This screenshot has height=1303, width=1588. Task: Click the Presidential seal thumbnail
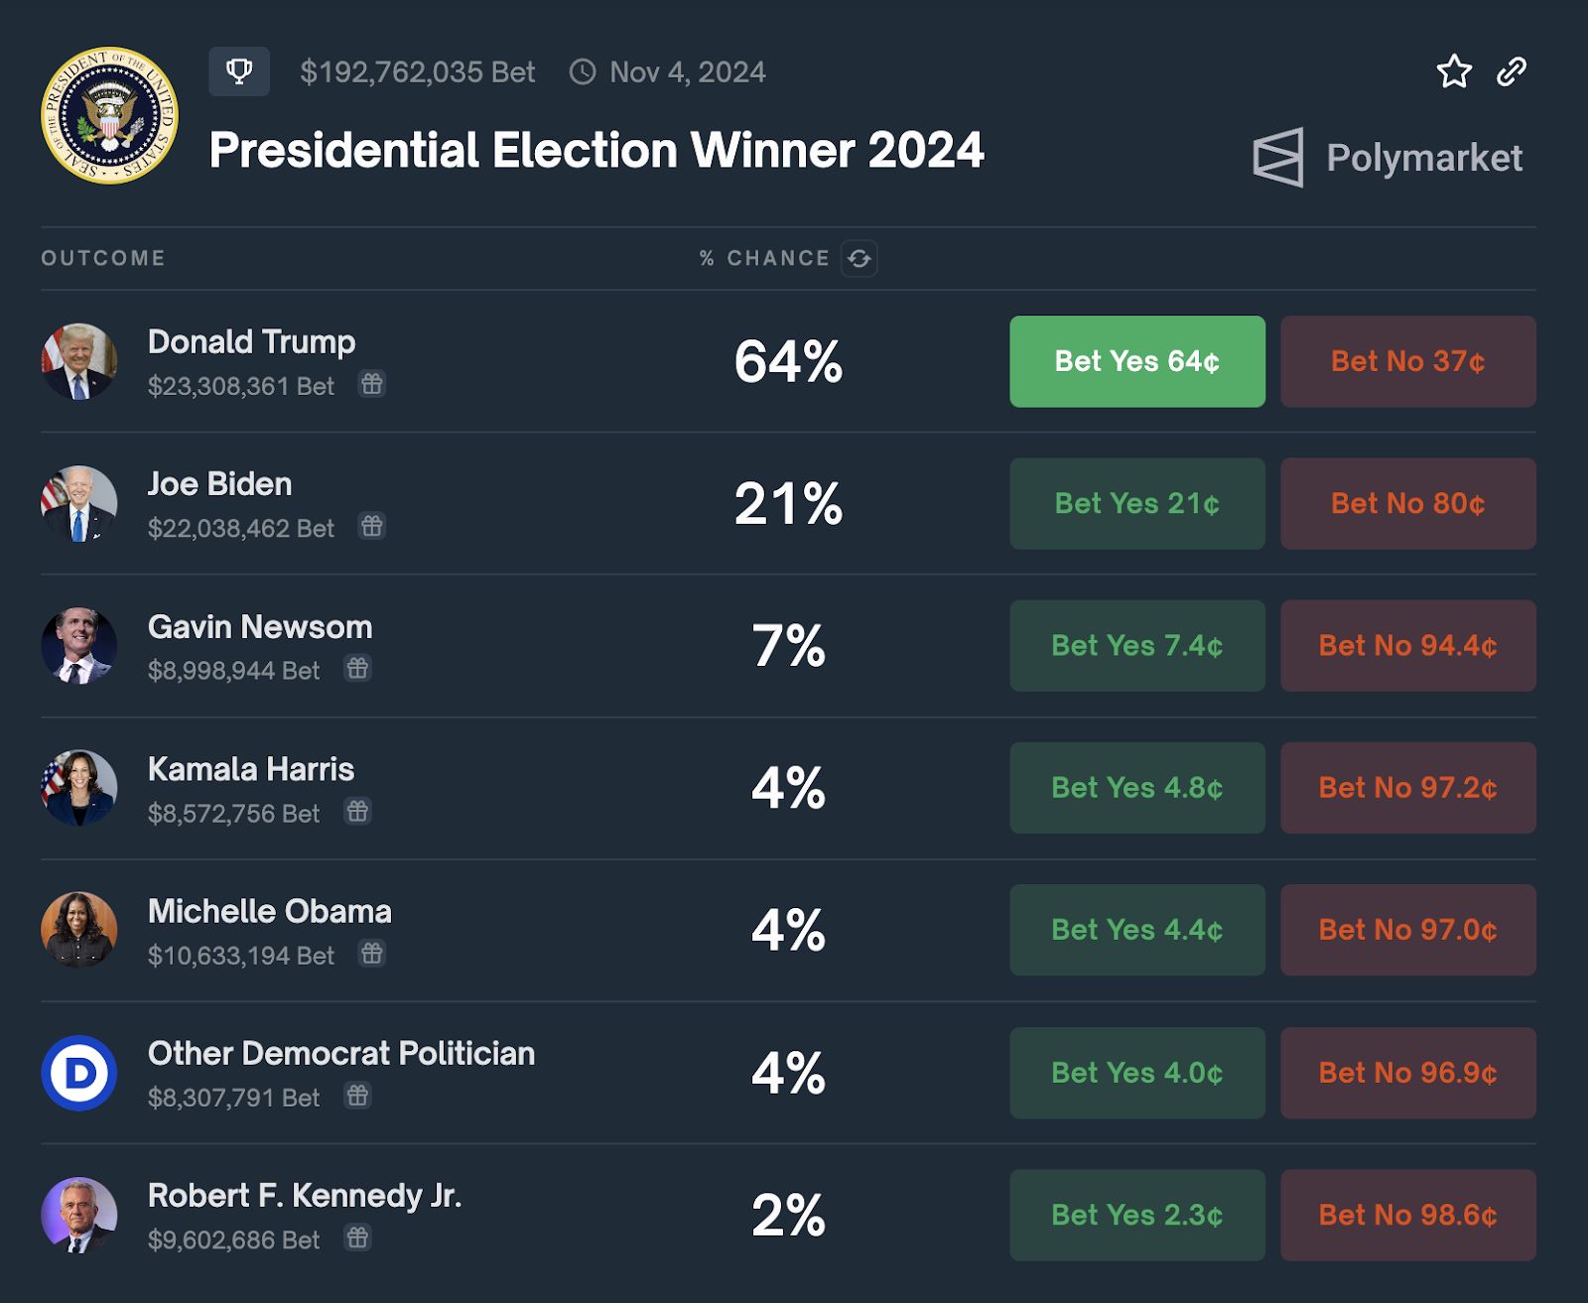pos(109,115)
